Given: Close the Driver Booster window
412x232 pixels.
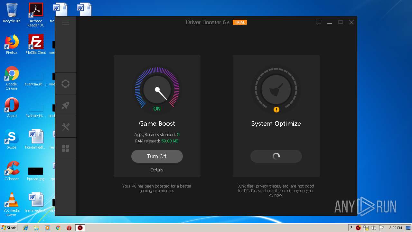Looking at the screenshot, I should pos(351,22).
